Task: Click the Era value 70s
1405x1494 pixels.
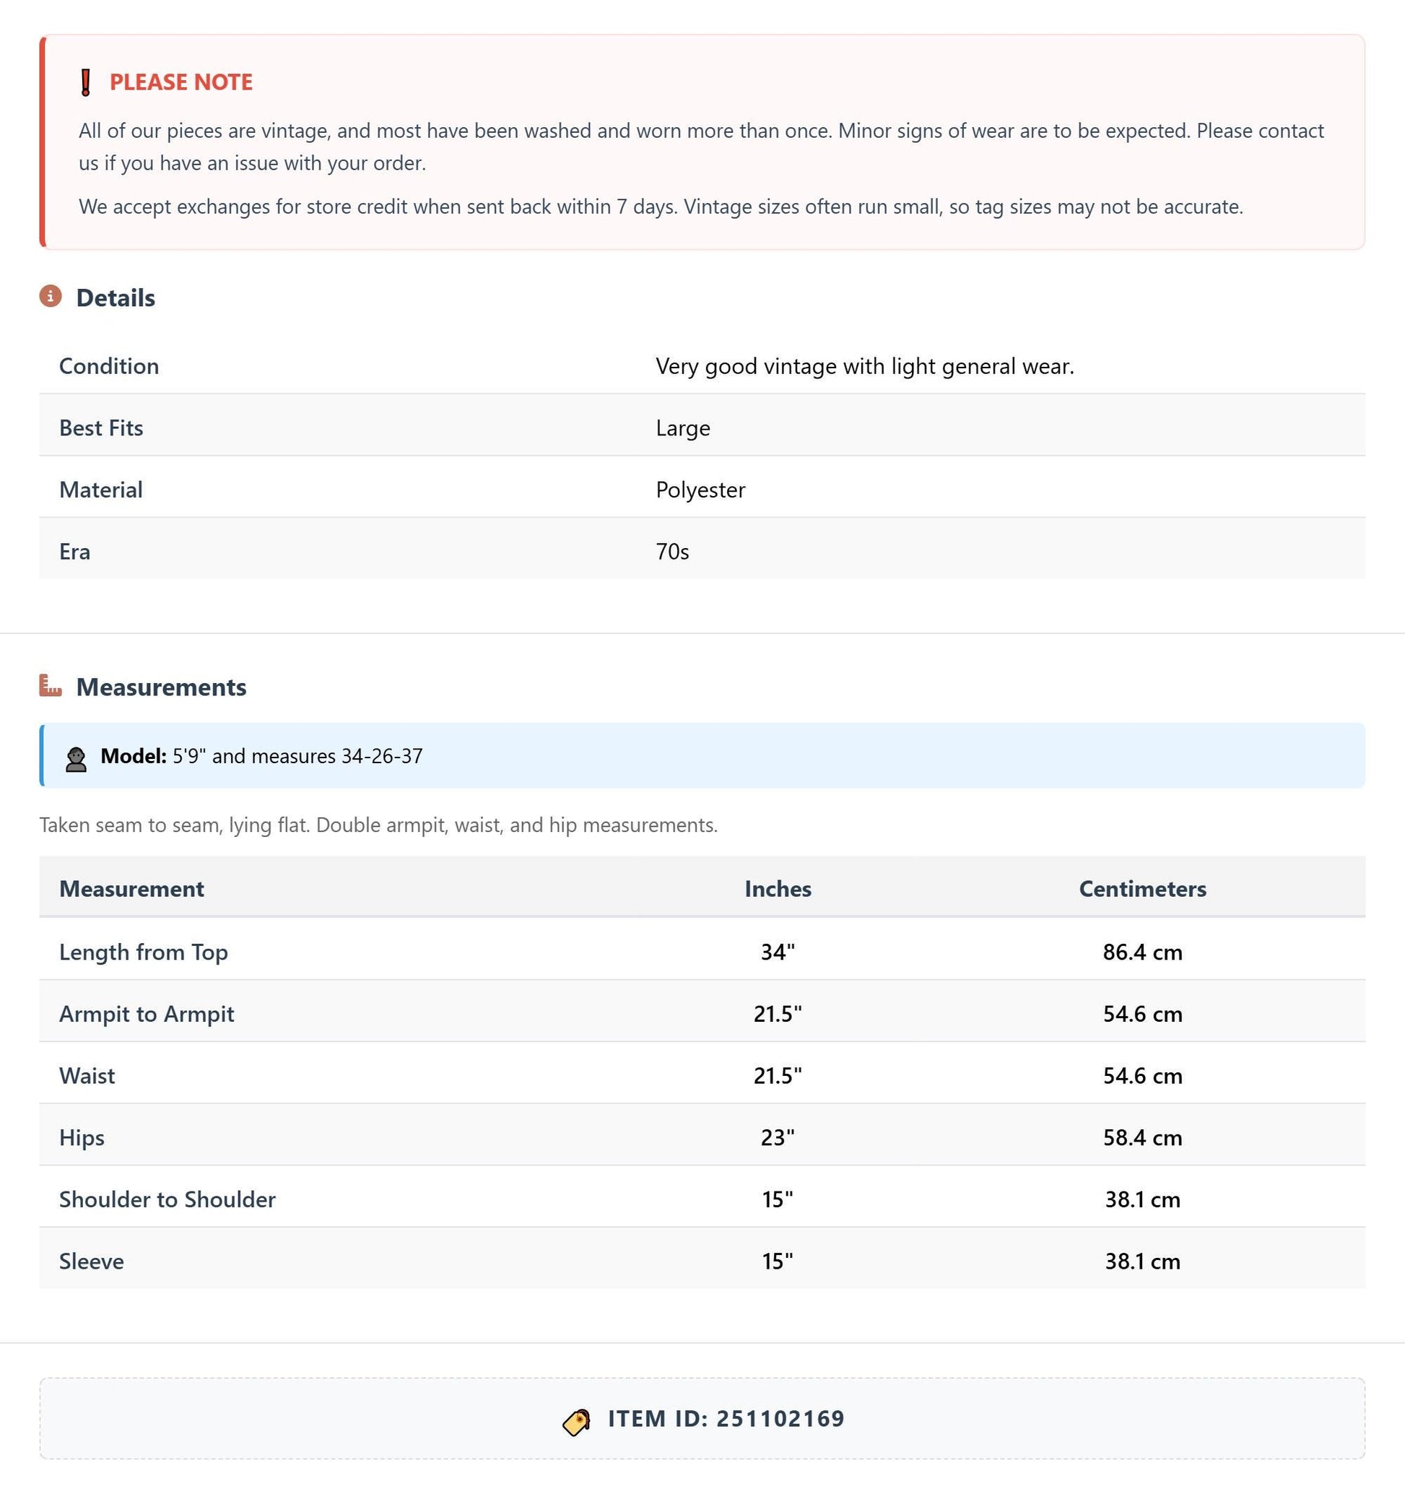Action: pyautogui.click(x=672, y=552)
